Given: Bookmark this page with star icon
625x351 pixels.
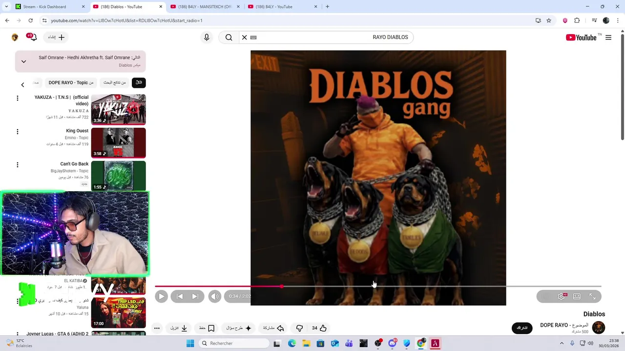Looking at the screenshot, I should pyautogui.click(x=549, y=20).
